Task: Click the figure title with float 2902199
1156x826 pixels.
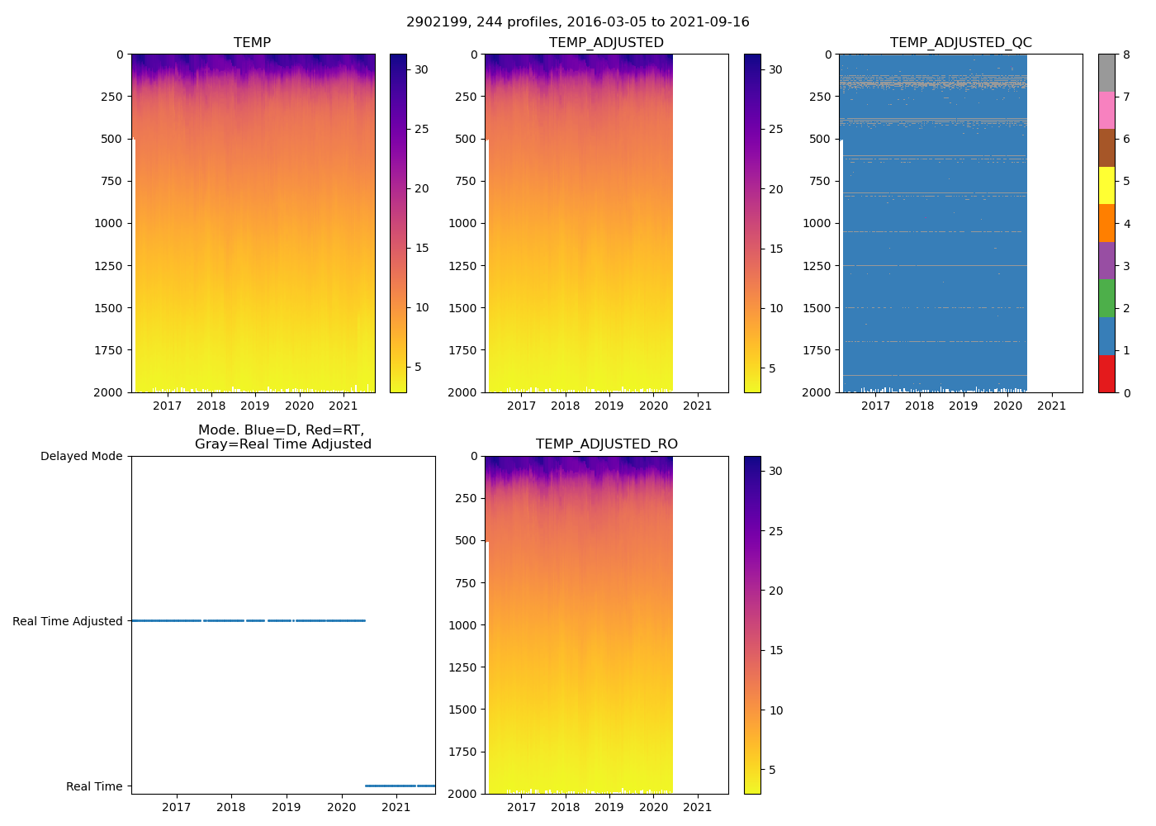Action: [x=578, y=22]
